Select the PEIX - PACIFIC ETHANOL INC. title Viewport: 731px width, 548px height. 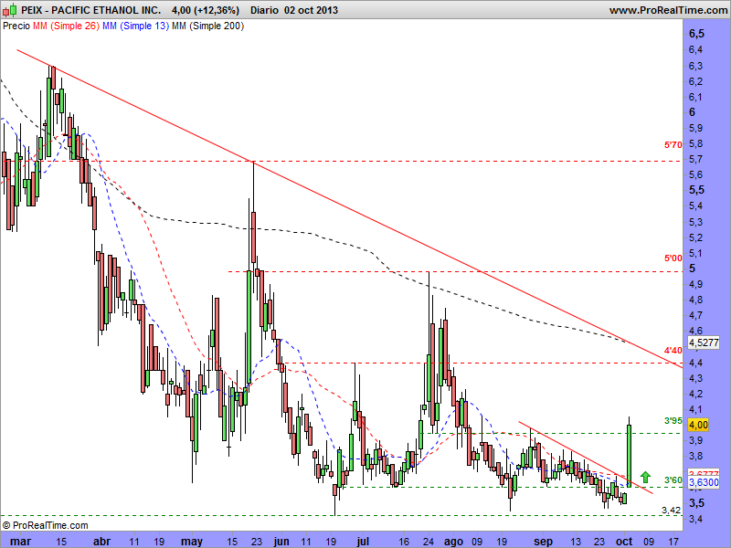tap(90, 10)
